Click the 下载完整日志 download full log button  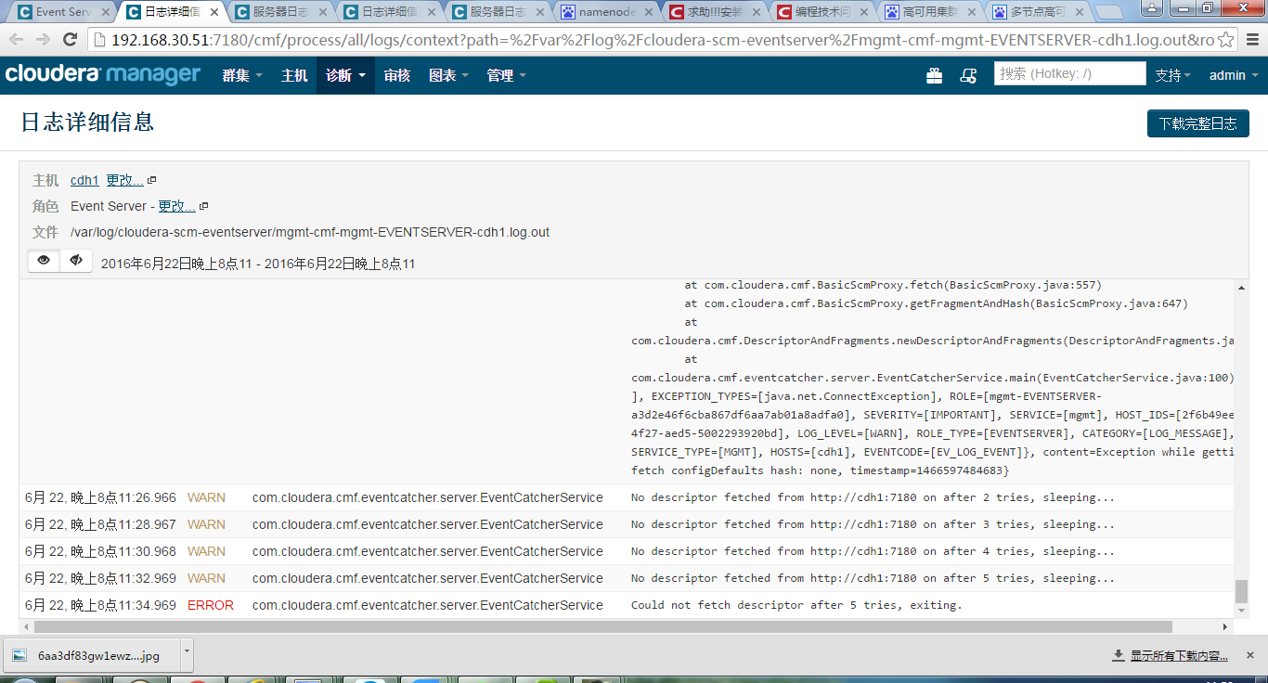coord(1197,122)
